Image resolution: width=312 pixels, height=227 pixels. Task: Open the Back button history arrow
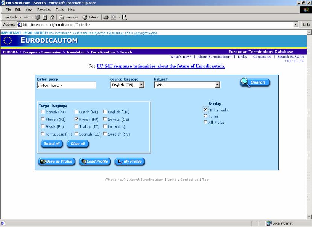pos(20,17)
